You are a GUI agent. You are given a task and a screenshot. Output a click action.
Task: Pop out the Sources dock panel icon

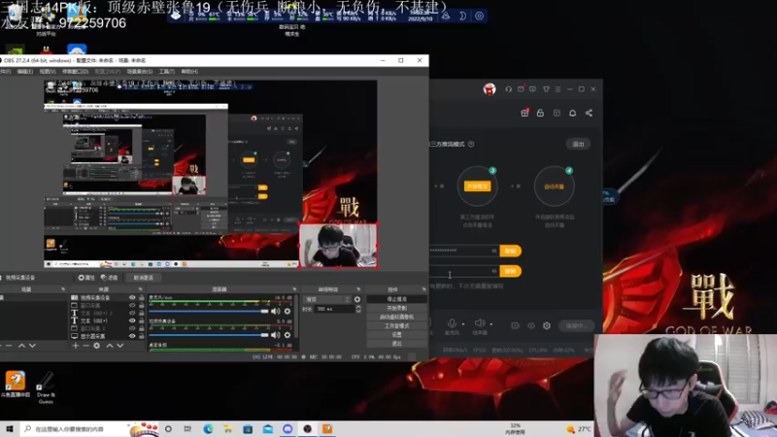[x=140, y=289]
